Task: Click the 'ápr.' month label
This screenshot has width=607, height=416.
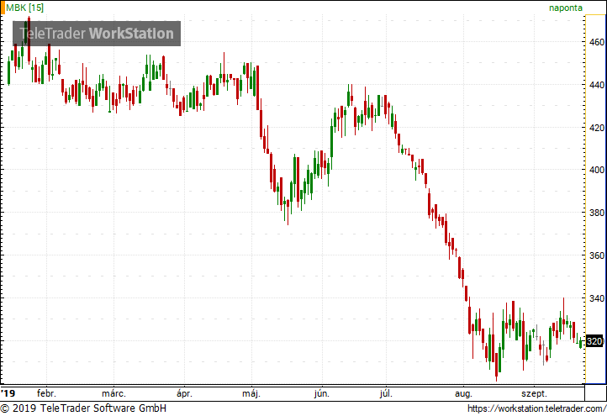Action: pyautogui.click(x=184, y=394)
